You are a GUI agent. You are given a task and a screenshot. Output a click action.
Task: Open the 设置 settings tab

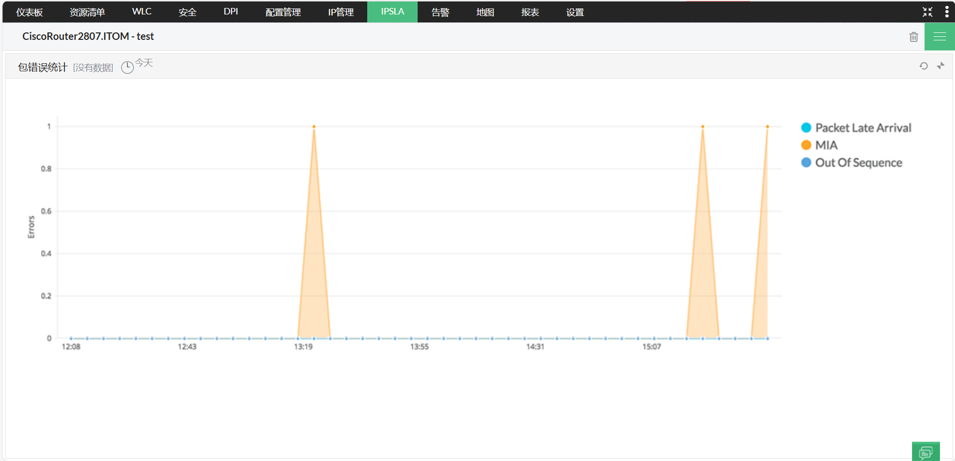click(x=575, y=12)
